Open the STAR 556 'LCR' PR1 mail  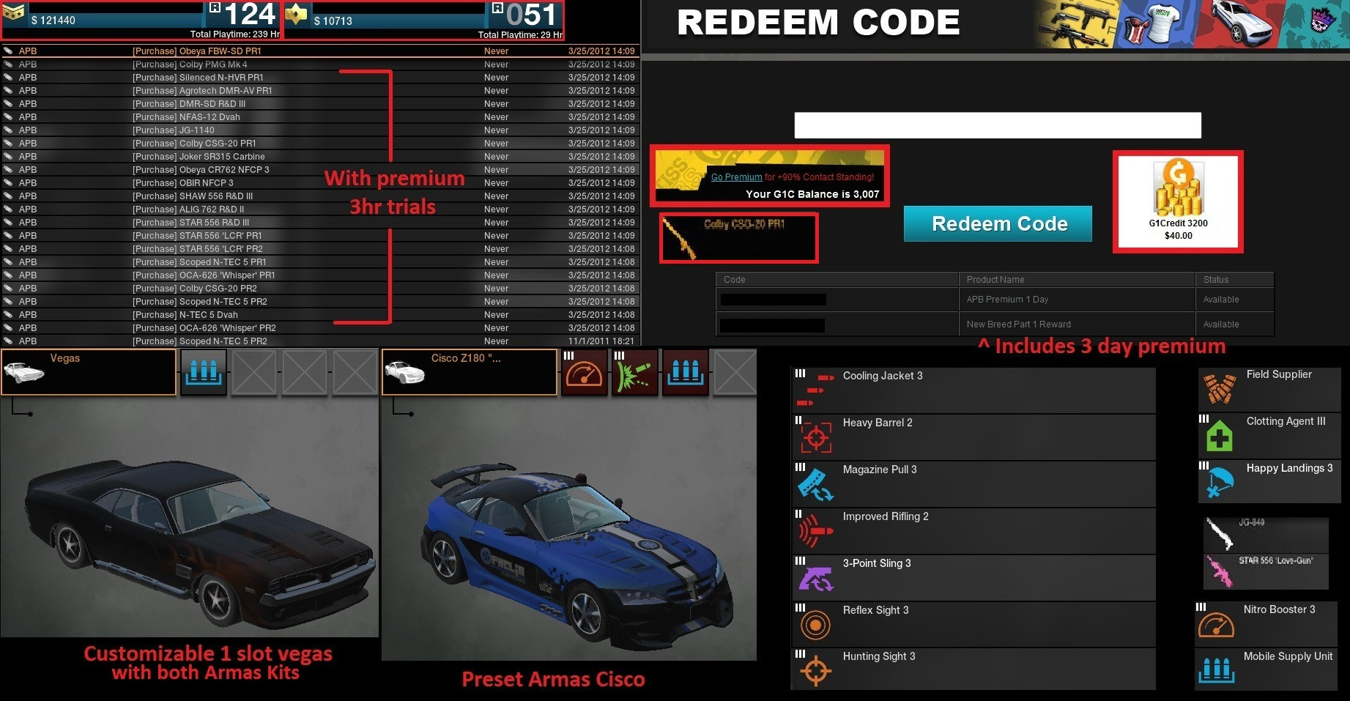[x=320, y=235]
